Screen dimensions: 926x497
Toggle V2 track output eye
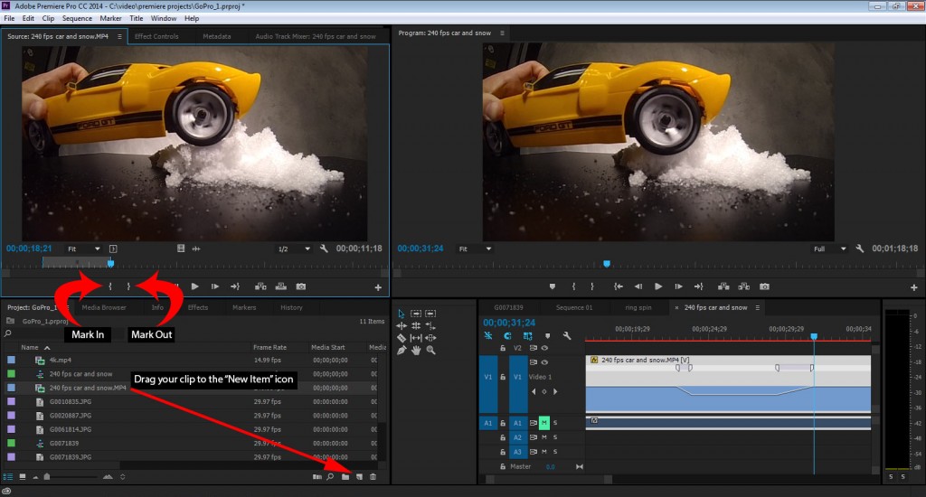tap(545, 347)
